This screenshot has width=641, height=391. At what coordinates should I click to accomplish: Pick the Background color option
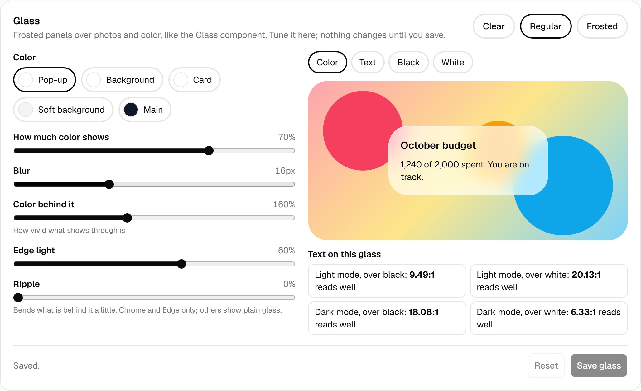[x=122, y=80]
